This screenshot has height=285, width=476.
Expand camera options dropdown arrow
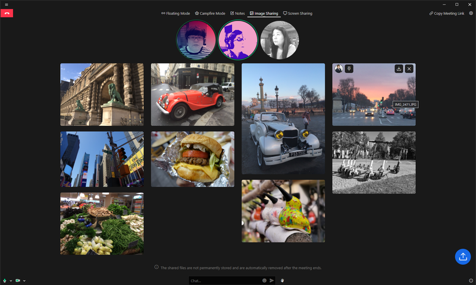tap(24, 281)
